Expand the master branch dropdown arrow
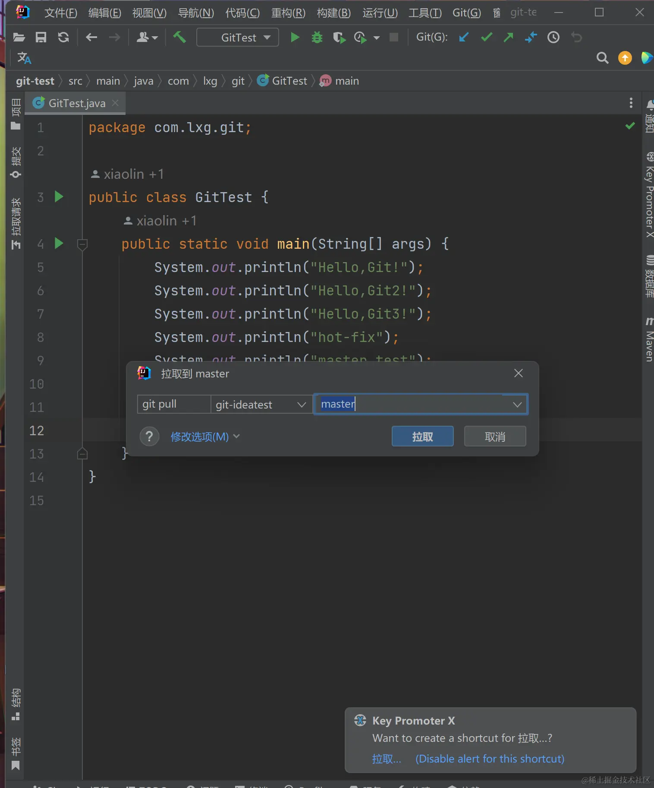Viewport: 654px width, 788px height. click(x=517, y=405)
